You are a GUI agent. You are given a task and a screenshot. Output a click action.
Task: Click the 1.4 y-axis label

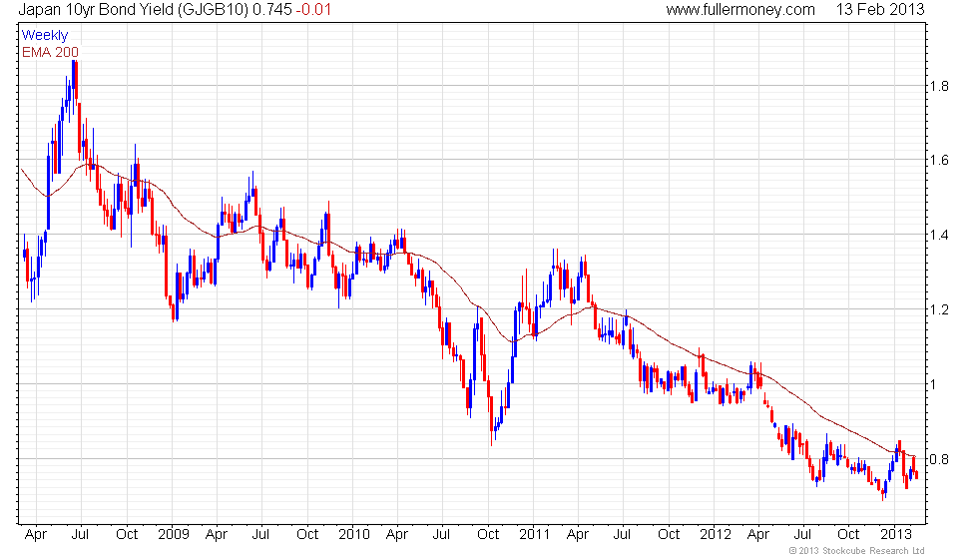(x=939, y=236)
